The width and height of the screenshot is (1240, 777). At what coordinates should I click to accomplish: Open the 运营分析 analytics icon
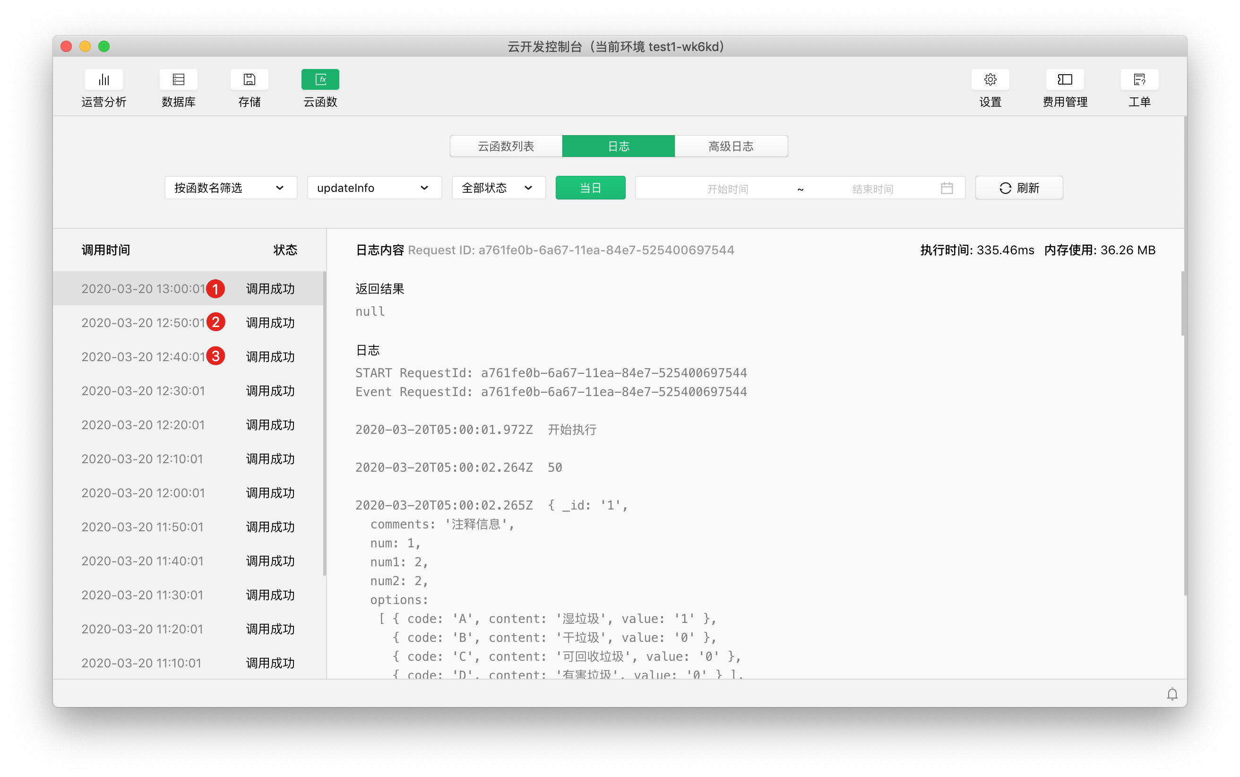tap(104, 80)
